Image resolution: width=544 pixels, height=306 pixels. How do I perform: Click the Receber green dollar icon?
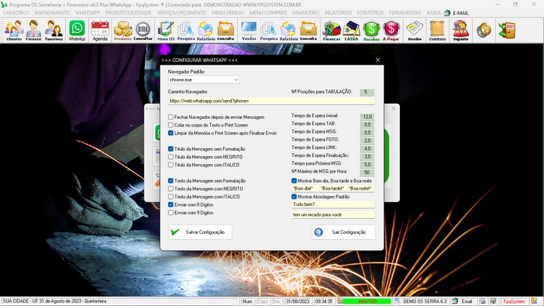pos(371,31)
